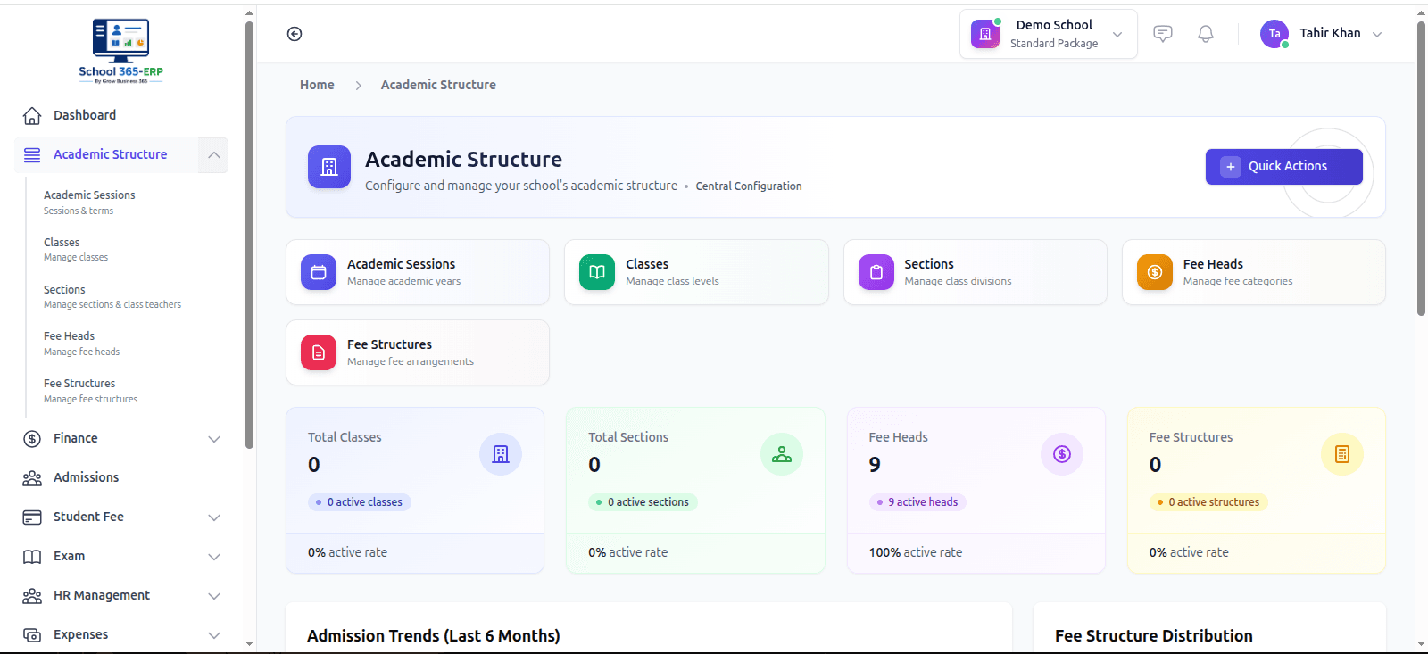Click the '100% active rate' text
Screen dimensions: 1428x654
point(916,552)
